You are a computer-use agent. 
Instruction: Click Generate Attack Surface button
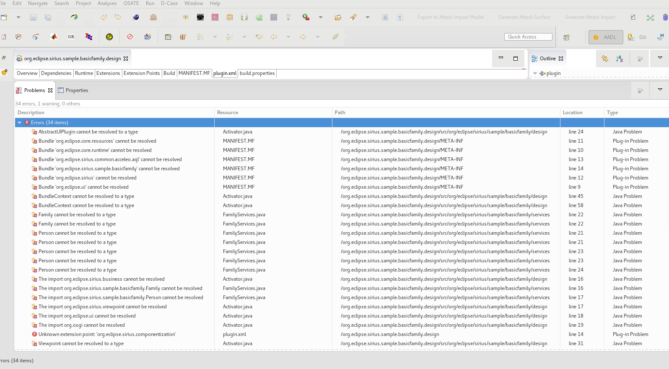[524, 17]
